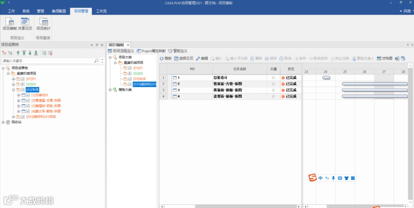Toggle checkbox of [3]黄福祯-钢板-拆图 node
This screenshot has height=208, width=414.
[x=28, y=106]
